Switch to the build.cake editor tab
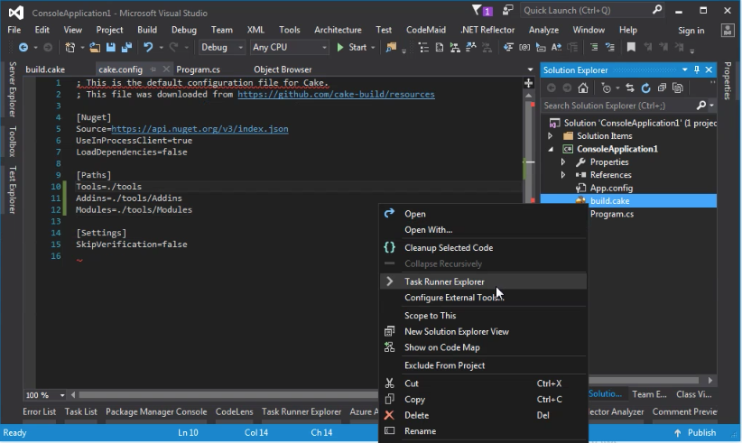 click(x=45, y=69)
